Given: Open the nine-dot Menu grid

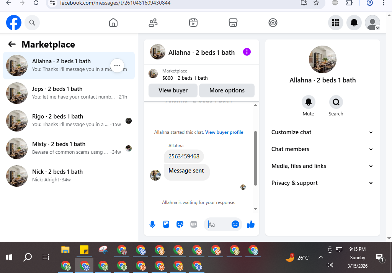Looking at the screenshot, I should pos(335,23).
